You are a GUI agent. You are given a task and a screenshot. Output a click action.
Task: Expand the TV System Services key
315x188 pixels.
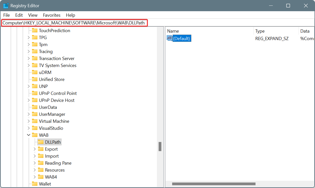pos(29,65)
